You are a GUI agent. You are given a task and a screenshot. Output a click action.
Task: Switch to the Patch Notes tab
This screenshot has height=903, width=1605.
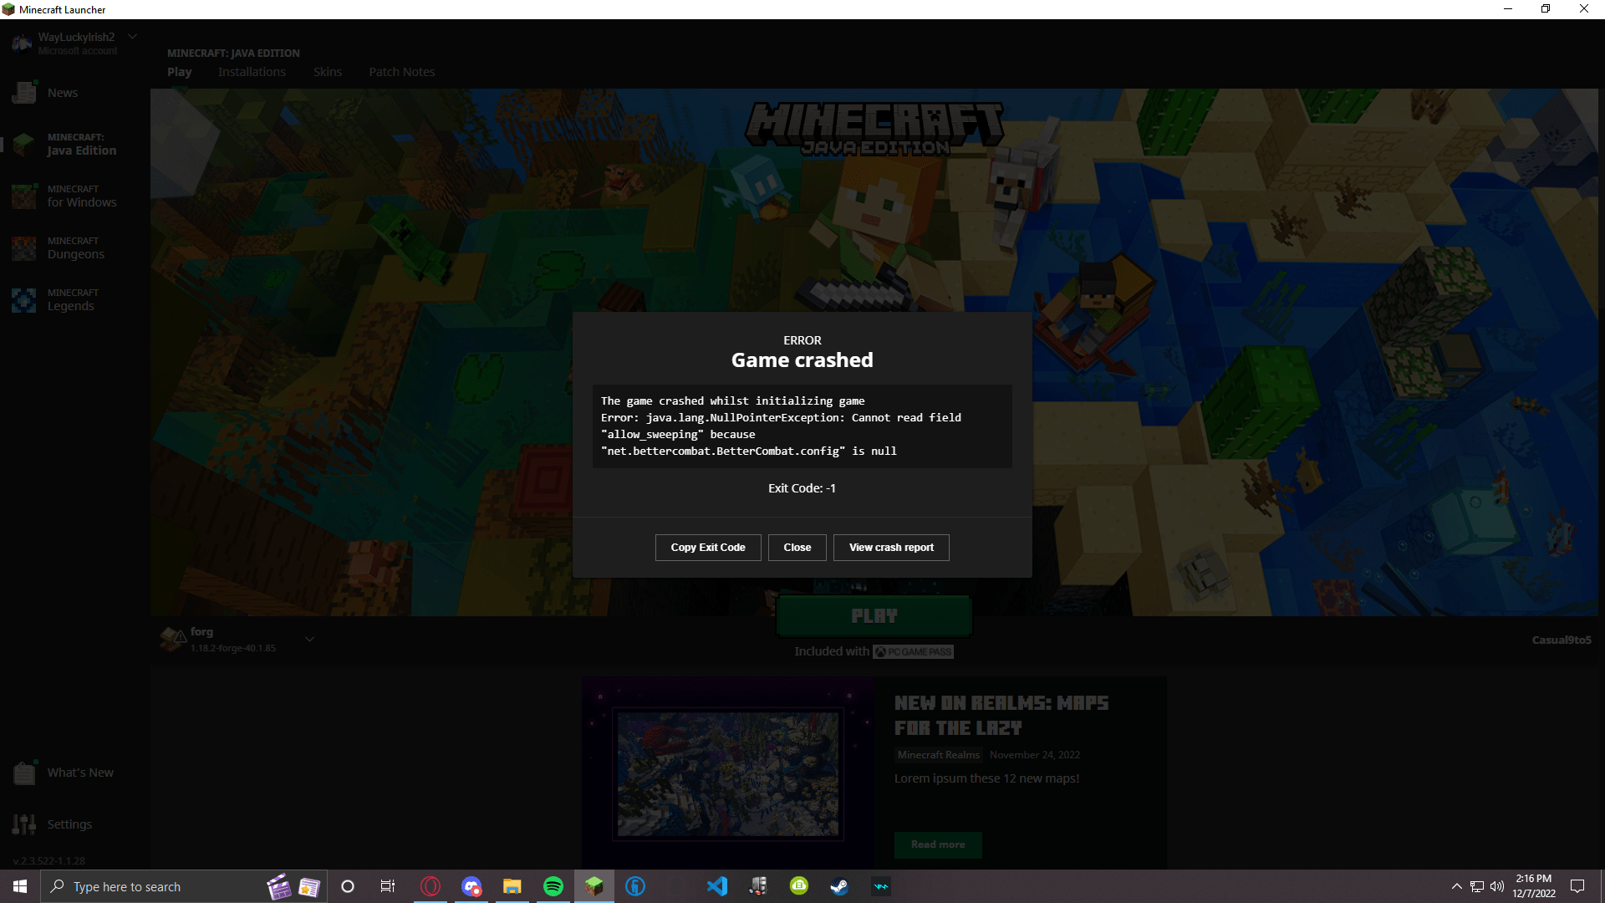click(x=402, y=72)
